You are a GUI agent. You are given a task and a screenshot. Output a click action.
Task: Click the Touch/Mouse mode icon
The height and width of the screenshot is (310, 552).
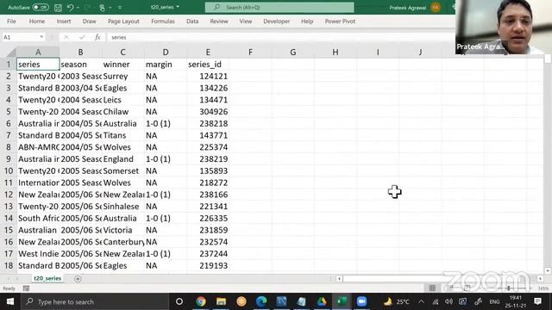102,8
